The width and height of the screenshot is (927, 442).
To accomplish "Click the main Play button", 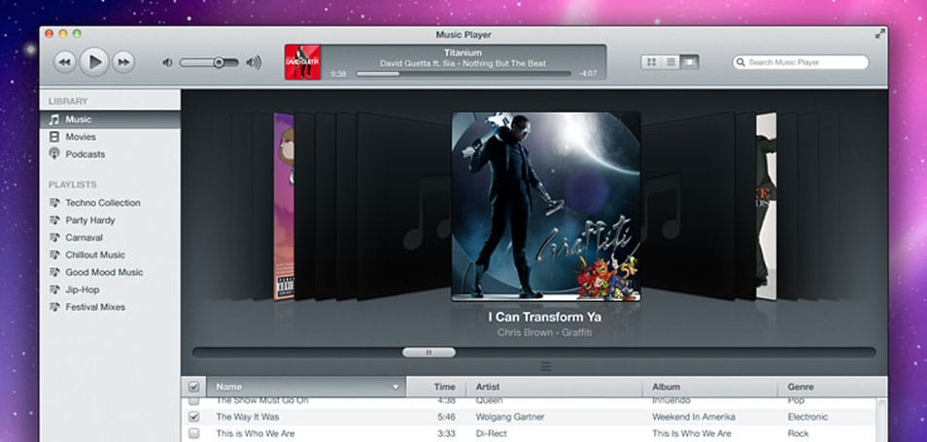I will [94, 61].
